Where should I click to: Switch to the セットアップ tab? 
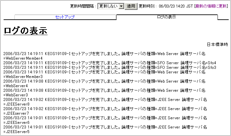65,17
